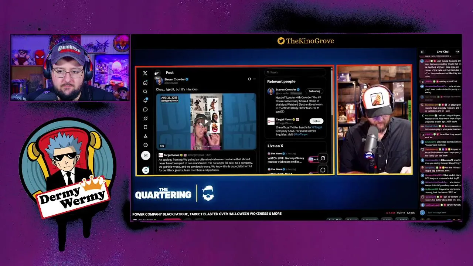Screen dimensions: 473x266
Task: Open the More circle menu in the X sidebar
Action: pos(145,145)
